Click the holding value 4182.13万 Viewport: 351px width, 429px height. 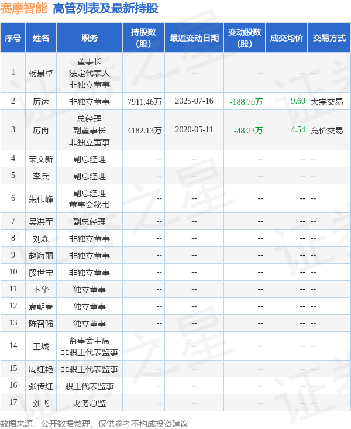point(144,131)
